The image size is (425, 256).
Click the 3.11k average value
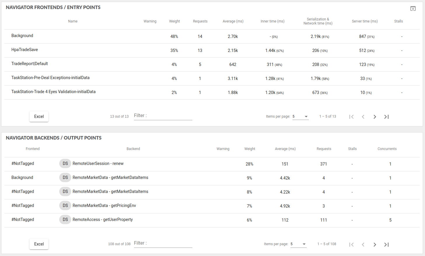[x=233, y=79]
